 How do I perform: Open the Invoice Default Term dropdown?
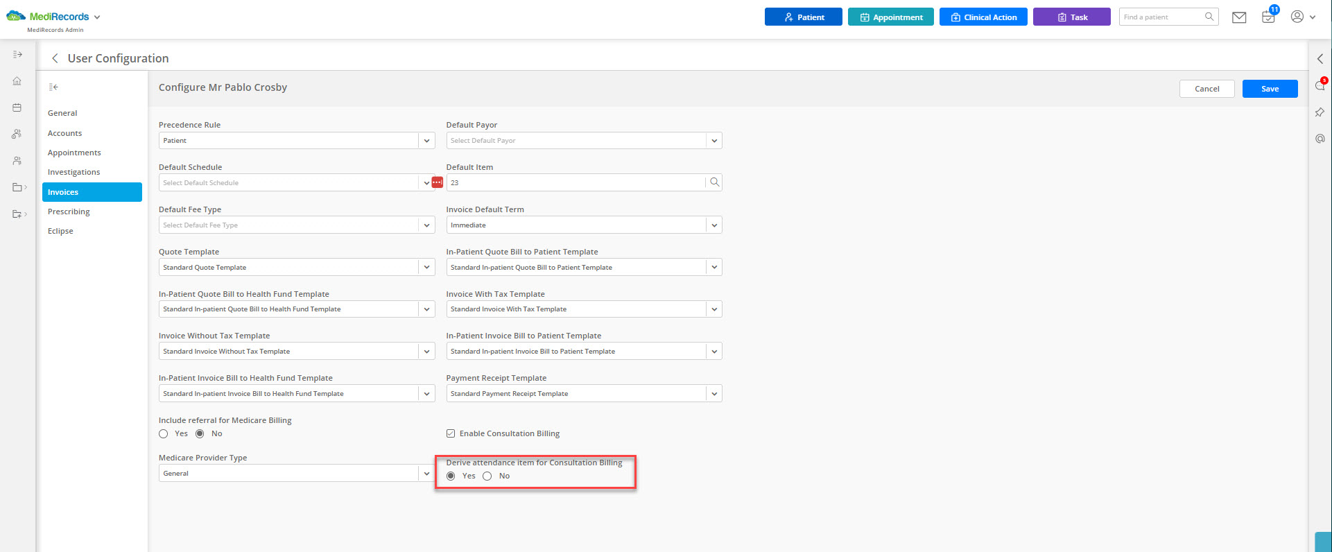(x=584, y=225)
